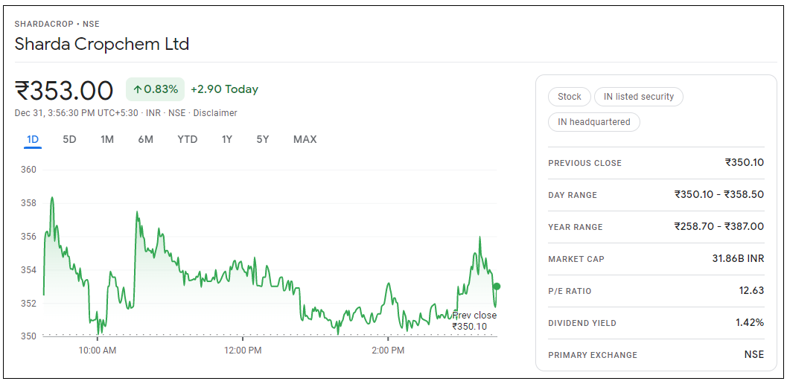Screen dimensions: 787x384
Task: Switch to the 5D chart tab
Action: [x=69, y=140]
